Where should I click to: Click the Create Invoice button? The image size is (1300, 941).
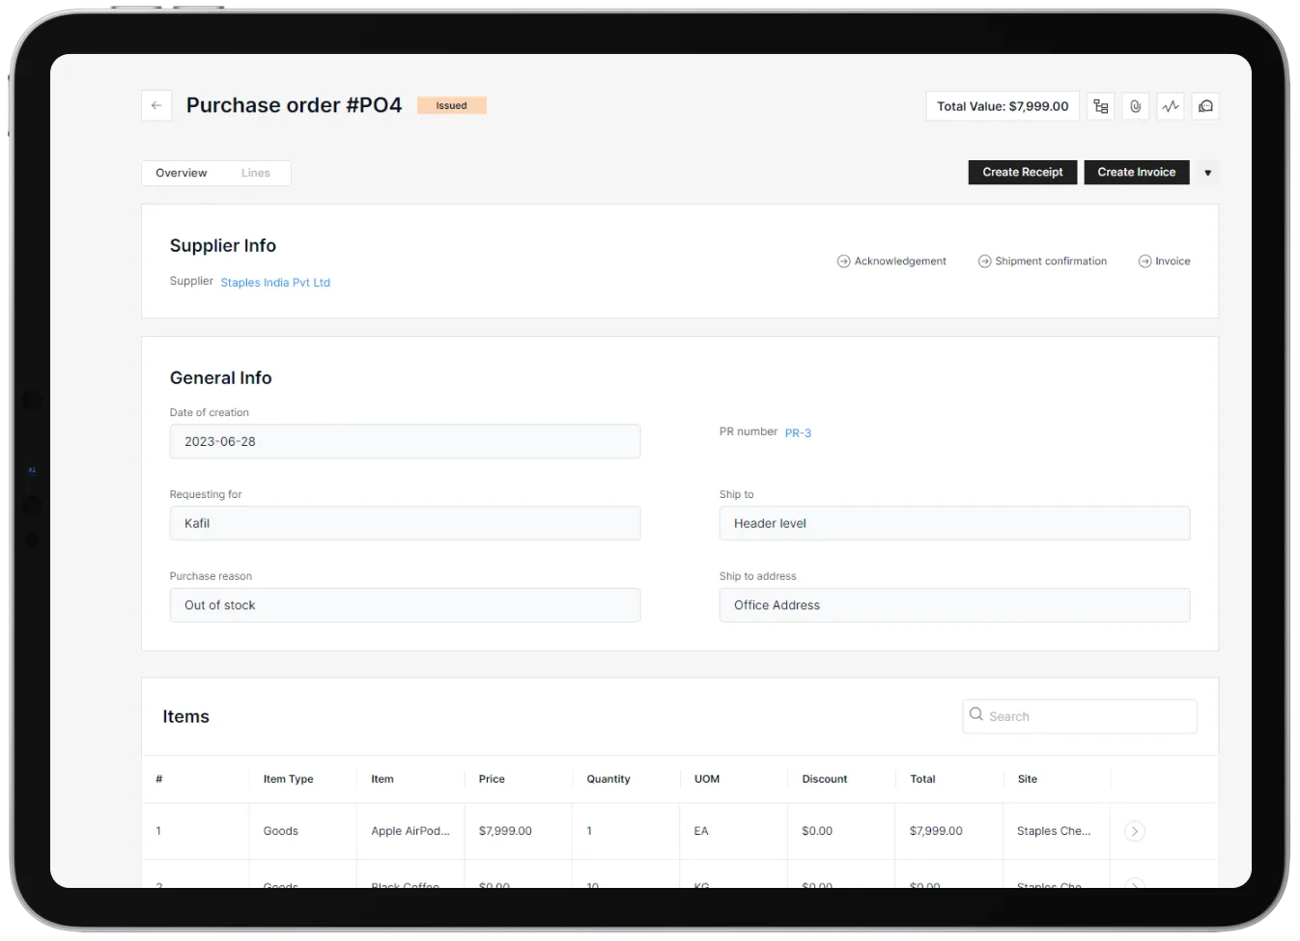[1137, 172]
